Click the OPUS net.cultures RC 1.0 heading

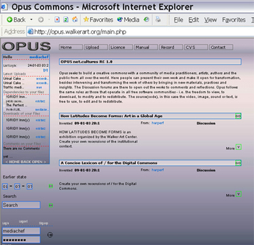pos(150,62)
